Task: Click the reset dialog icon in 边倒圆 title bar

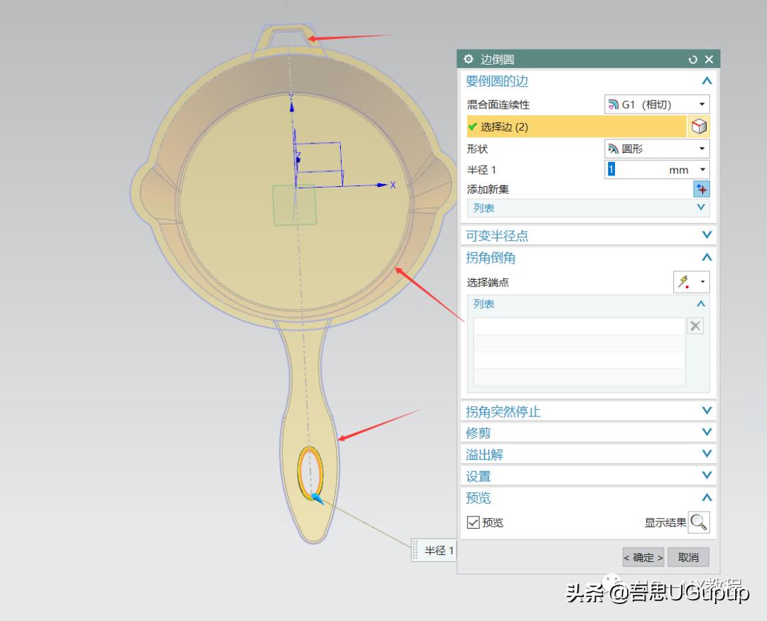Action: coord(692,60)
